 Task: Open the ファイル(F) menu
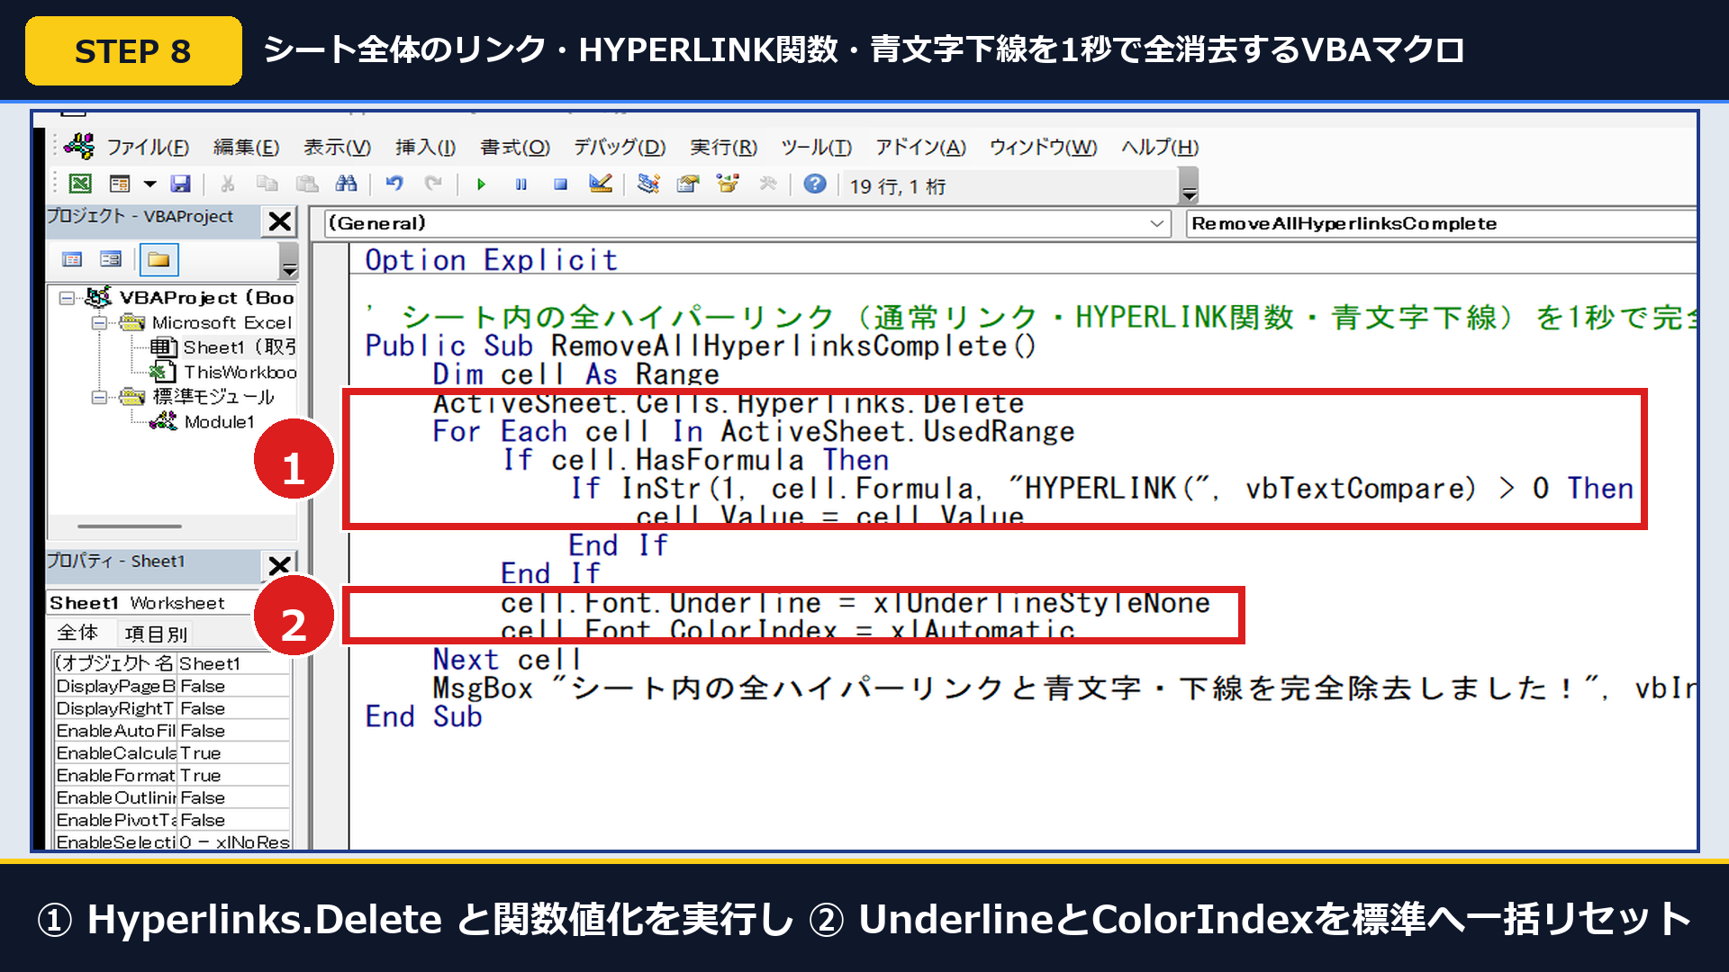pyautogui.click(x=148, y=147)
